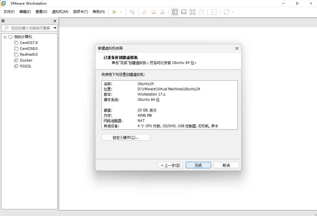Click the search magnifier icon
317x216 pixels.
pyautogui.click(x=6, y=28)
